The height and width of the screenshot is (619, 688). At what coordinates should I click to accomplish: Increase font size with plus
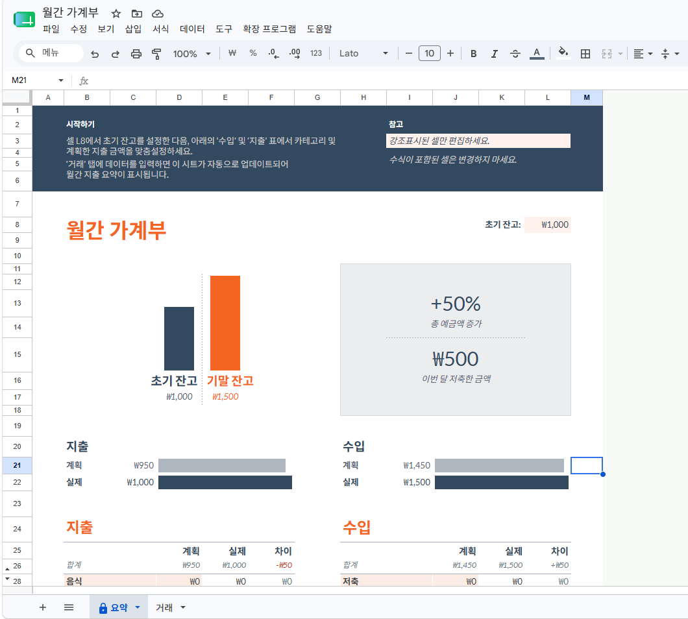tap(450, 53)
